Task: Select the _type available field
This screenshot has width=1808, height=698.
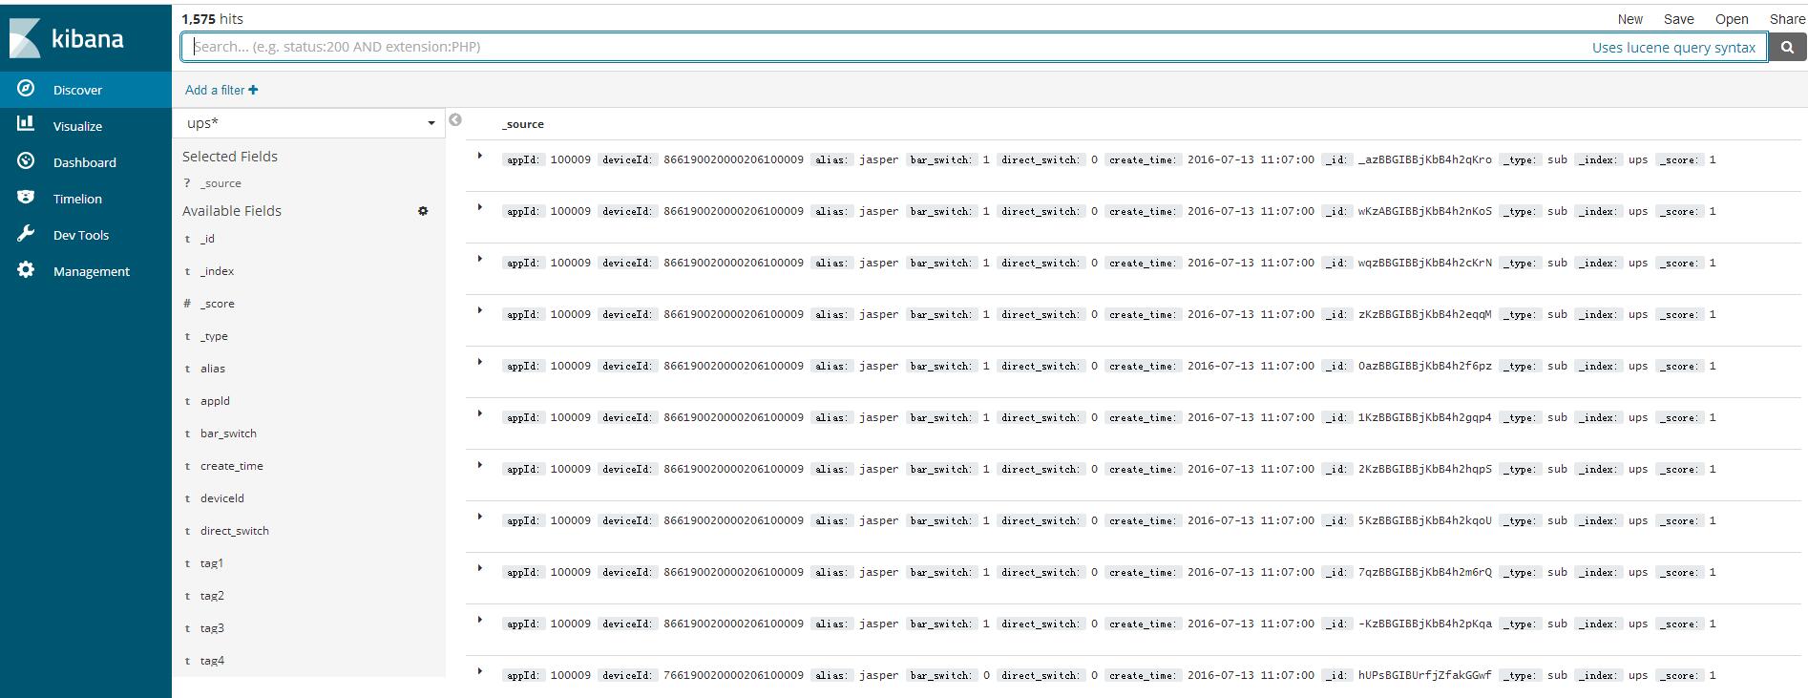Action: tap(214, 336)
